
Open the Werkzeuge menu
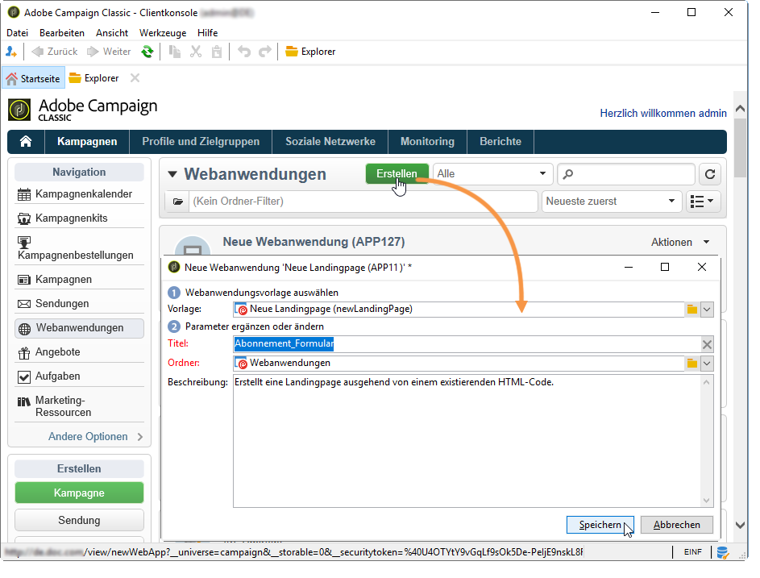(163, 33)
